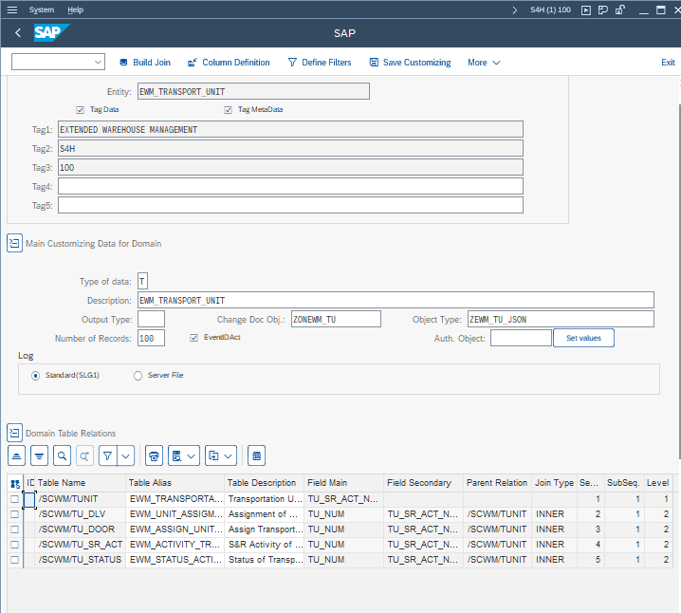Click into the Tag4 input field
681x613 pixels.
pos(290,186)
